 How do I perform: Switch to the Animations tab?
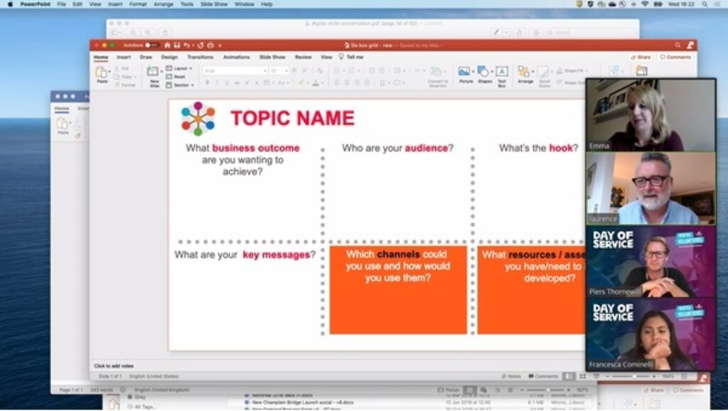[236, 57]
